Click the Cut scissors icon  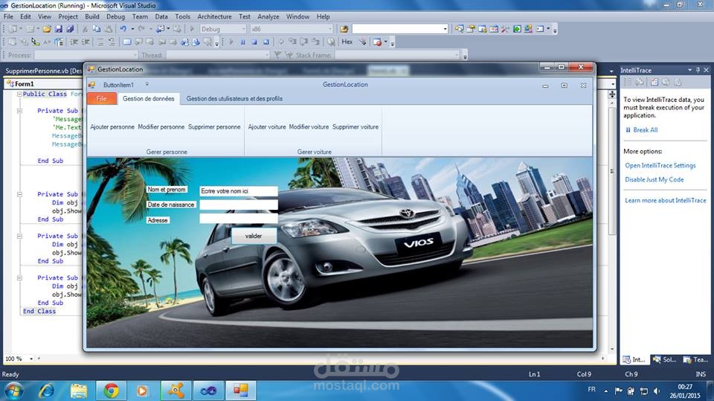point(85,29)
